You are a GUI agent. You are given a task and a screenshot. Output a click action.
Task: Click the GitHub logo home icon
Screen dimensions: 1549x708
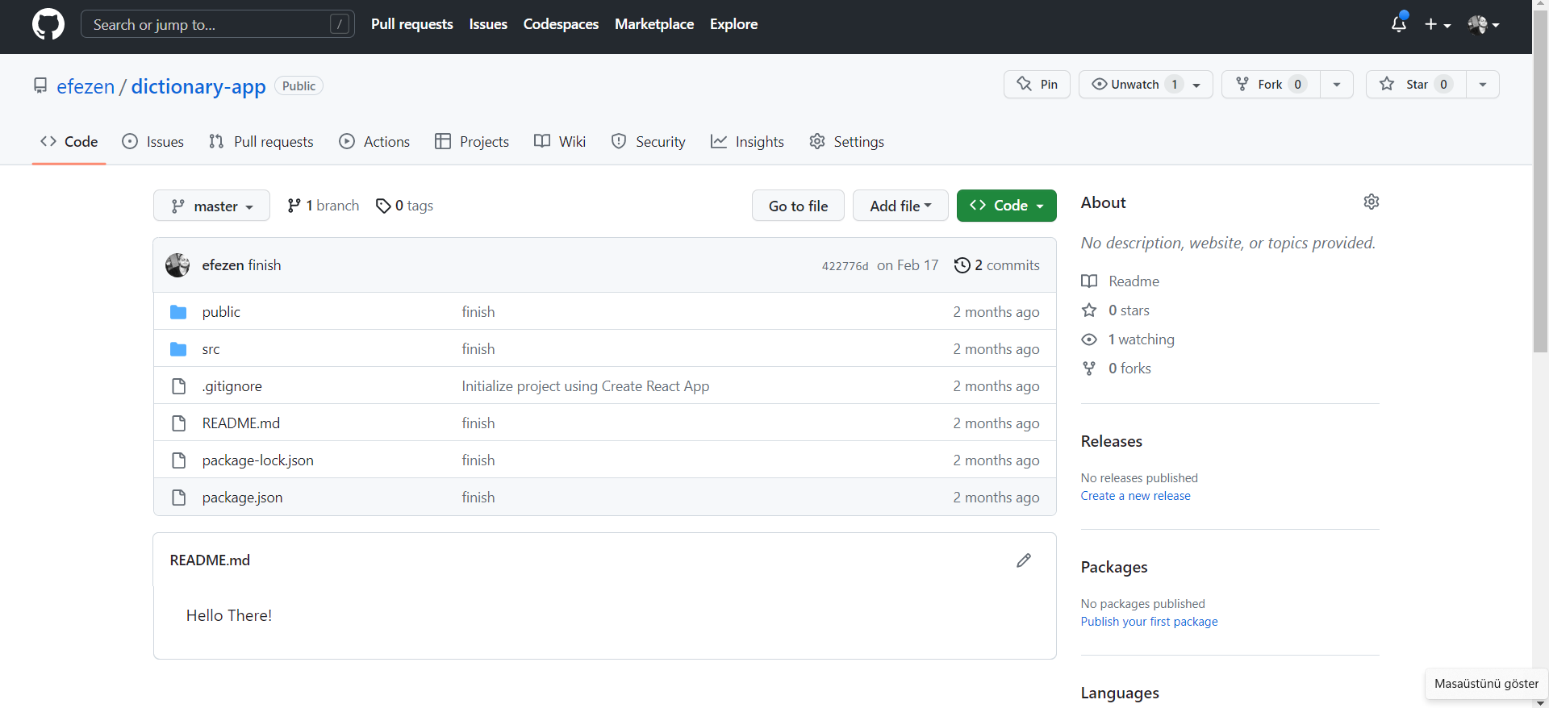click(48, 24)
